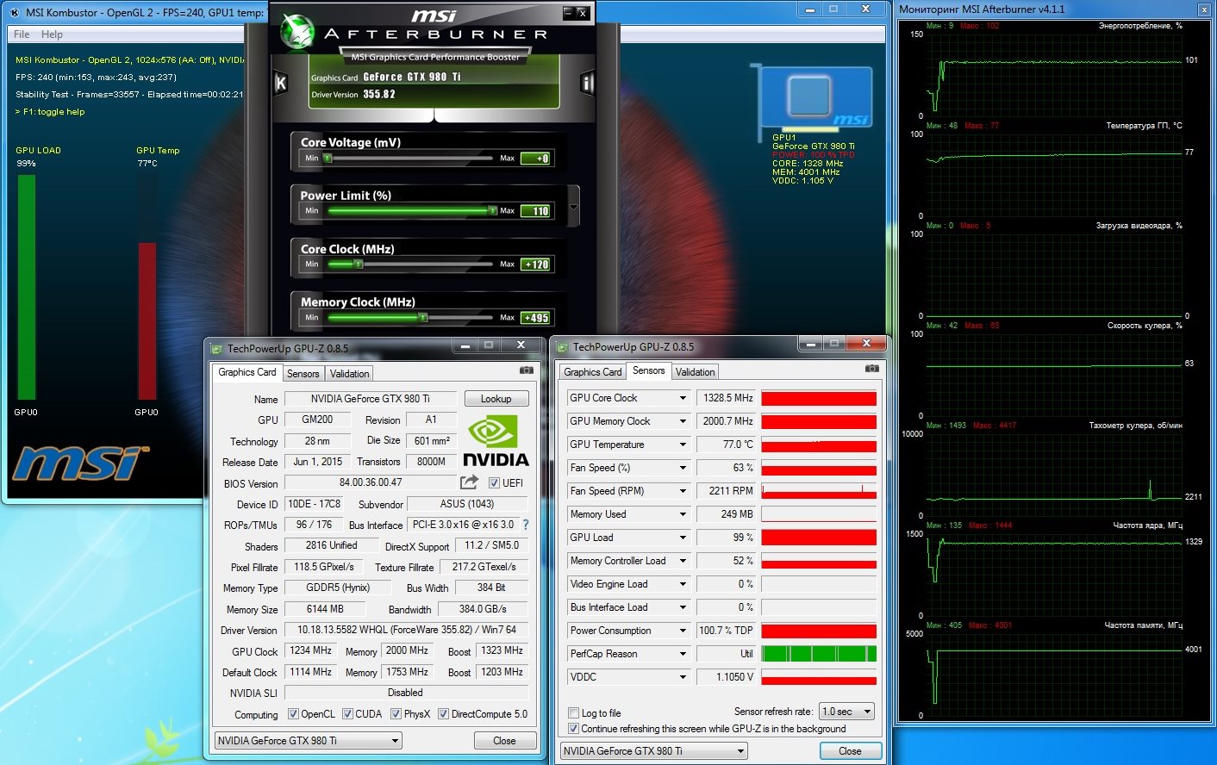
Task: Click the NVIDIA logo in GPU-Z
Action: click(496, 441)
